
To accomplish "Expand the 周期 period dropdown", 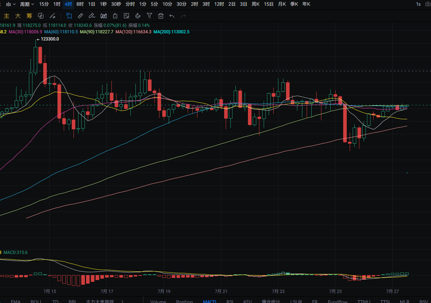I will point(27,4).
